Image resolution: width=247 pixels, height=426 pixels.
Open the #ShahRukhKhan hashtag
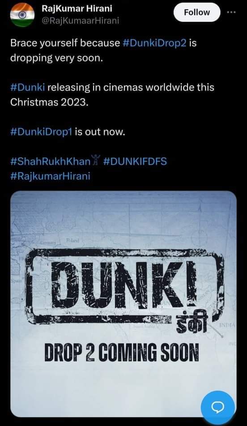click(50, 162)
